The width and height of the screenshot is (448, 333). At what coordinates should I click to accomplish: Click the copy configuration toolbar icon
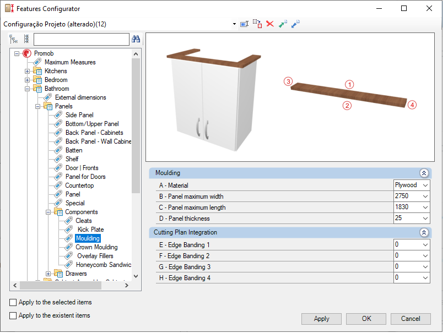tap(257, 24)
